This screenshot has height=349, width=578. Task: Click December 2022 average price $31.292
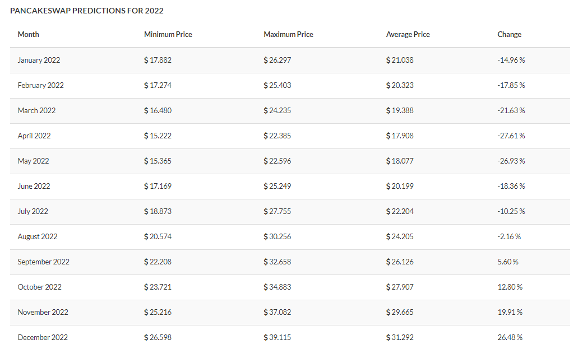[400, 337]
